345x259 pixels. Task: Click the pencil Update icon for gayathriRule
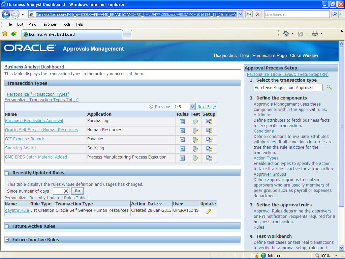click(x=208, y=211)
